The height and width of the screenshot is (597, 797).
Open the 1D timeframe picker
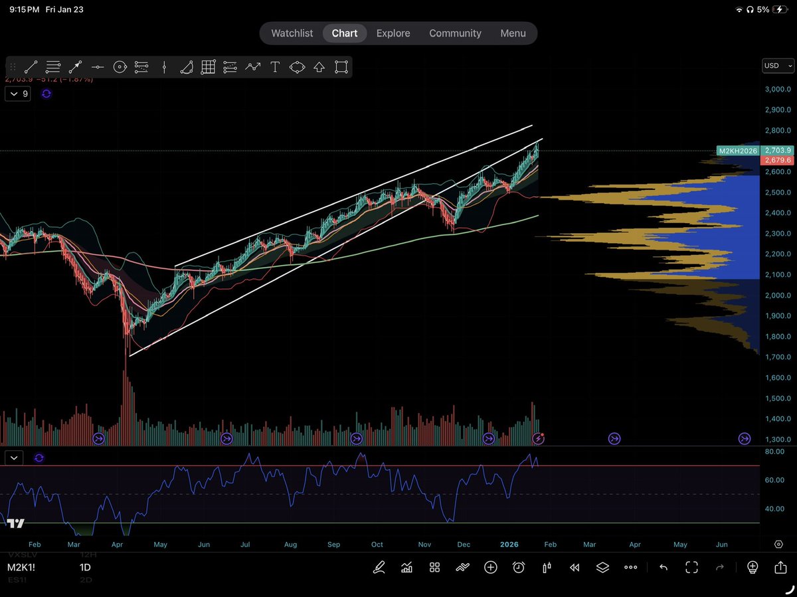(85, 568)
